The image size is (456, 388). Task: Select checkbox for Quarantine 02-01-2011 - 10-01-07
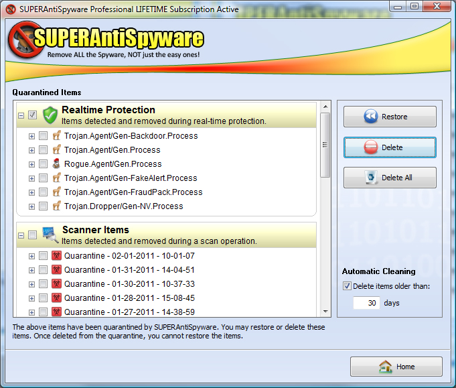pos(43,256)
